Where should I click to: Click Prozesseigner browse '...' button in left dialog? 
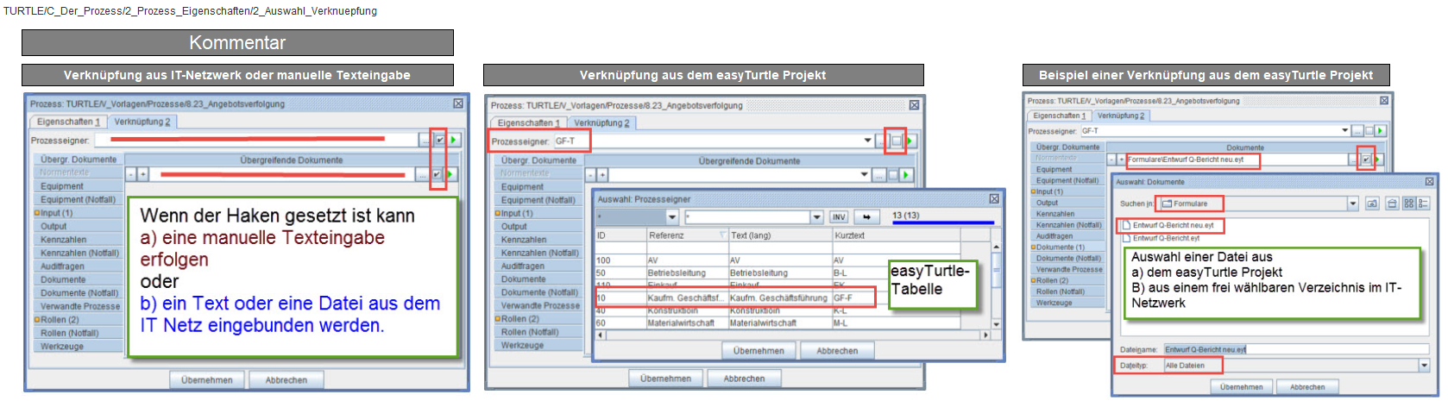tap(425, 140)
